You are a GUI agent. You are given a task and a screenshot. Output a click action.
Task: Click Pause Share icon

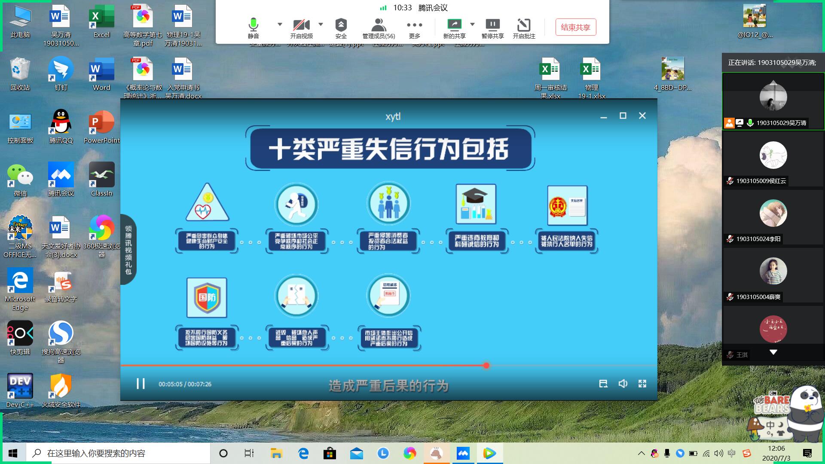tap(492, 26)
